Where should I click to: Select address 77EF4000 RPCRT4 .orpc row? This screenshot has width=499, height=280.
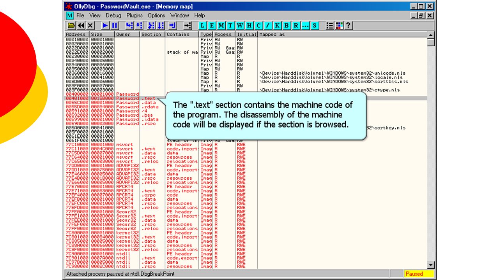click(x=246, y=195)
